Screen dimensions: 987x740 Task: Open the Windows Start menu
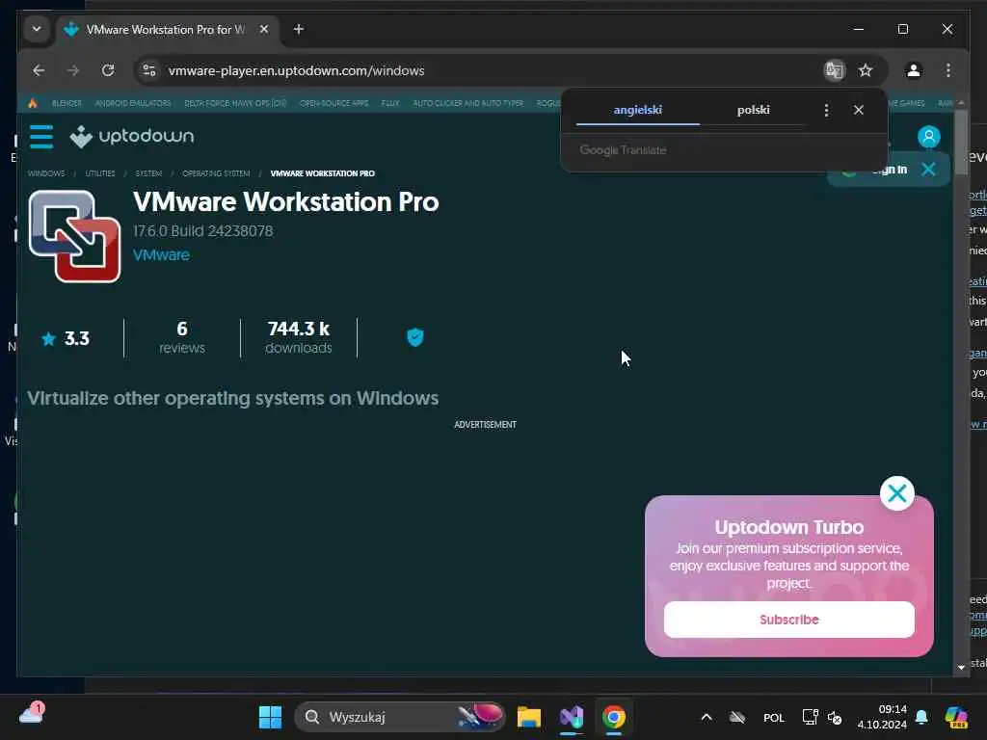(x=271, y=717)
